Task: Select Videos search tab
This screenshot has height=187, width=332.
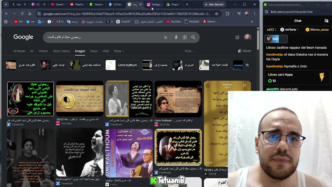Action: [x=43, y=51]
